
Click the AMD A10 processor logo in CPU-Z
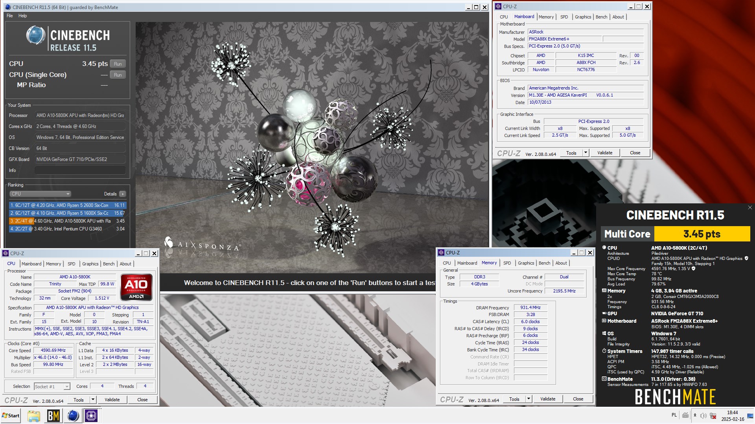pyautogui.click(x=136, y=287)
